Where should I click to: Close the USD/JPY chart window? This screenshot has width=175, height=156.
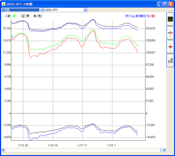pos(171,4)
